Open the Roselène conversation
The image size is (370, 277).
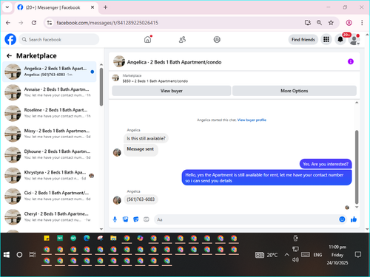pos(50,113)
